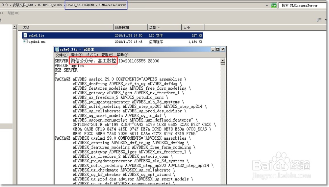Navigate to Crack_SolidSQUAD breadcrumb

pyautogui.click(x=80, y=5)
